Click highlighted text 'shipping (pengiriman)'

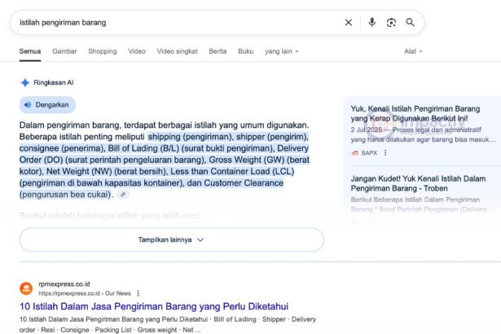pos(190,137)
